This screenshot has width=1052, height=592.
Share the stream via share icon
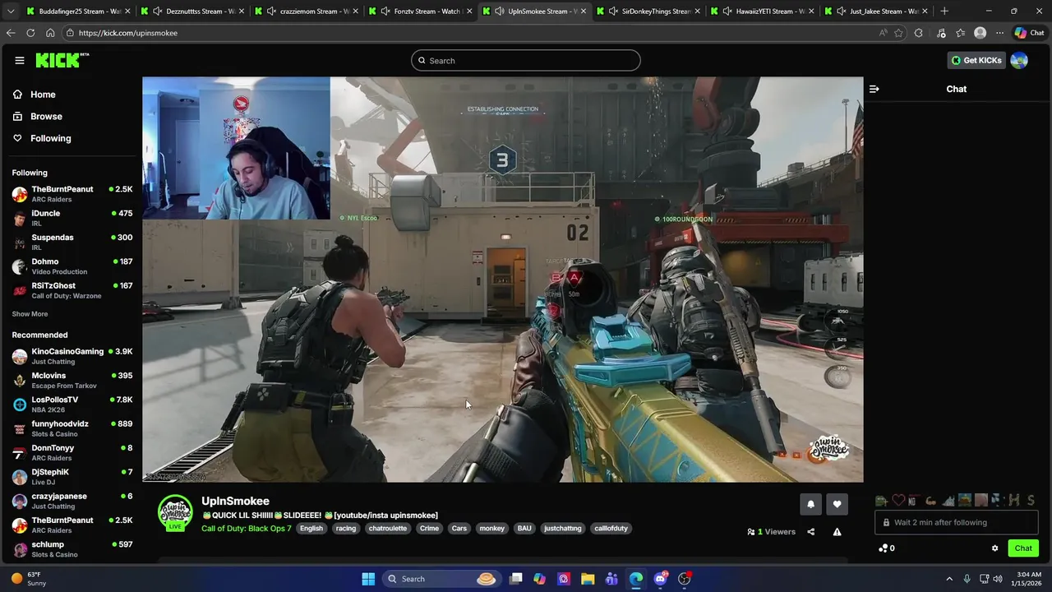[810, 532]
